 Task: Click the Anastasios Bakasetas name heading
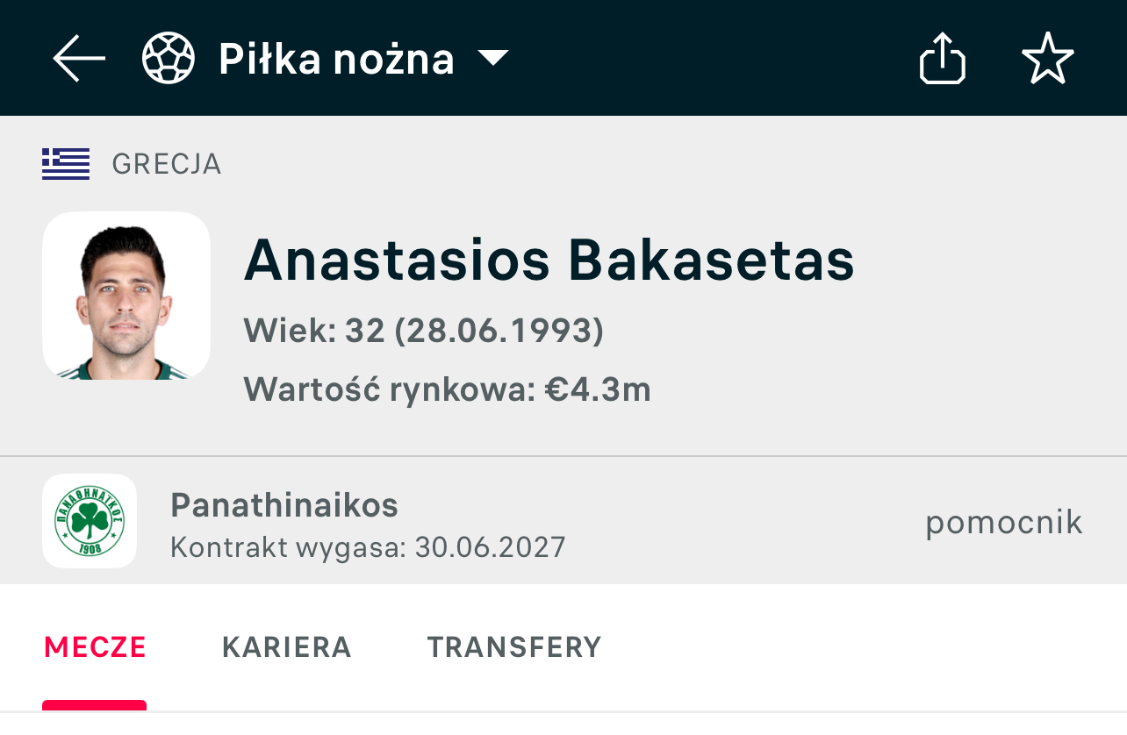click(549, 260)
